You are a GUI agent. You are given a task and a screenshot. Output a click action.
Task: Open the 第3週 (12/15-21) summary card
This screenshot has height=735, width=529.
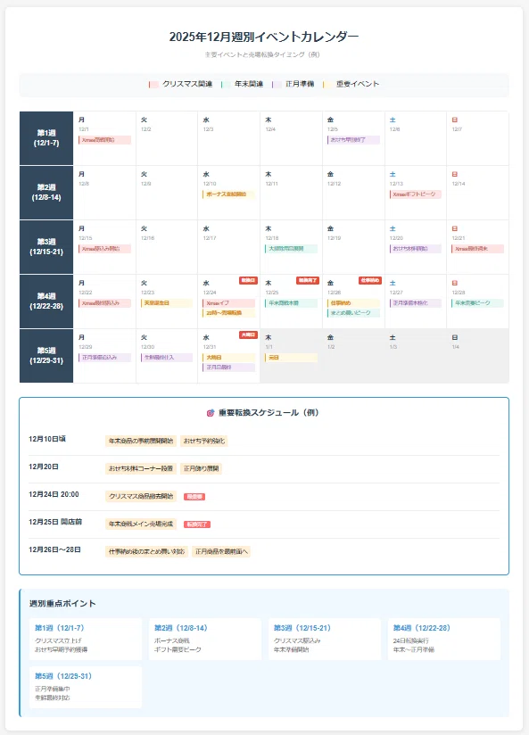(325, 639)
